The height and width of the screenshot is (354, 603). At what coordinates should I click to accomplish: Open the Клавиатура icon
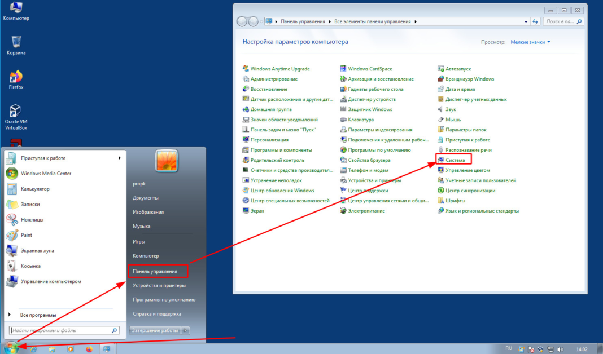click(343, 120)
